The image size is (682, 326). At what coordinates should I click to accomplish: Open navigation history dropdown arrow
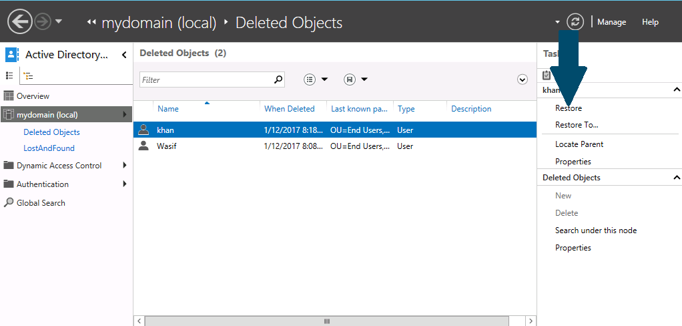click(x=59, y=21)
